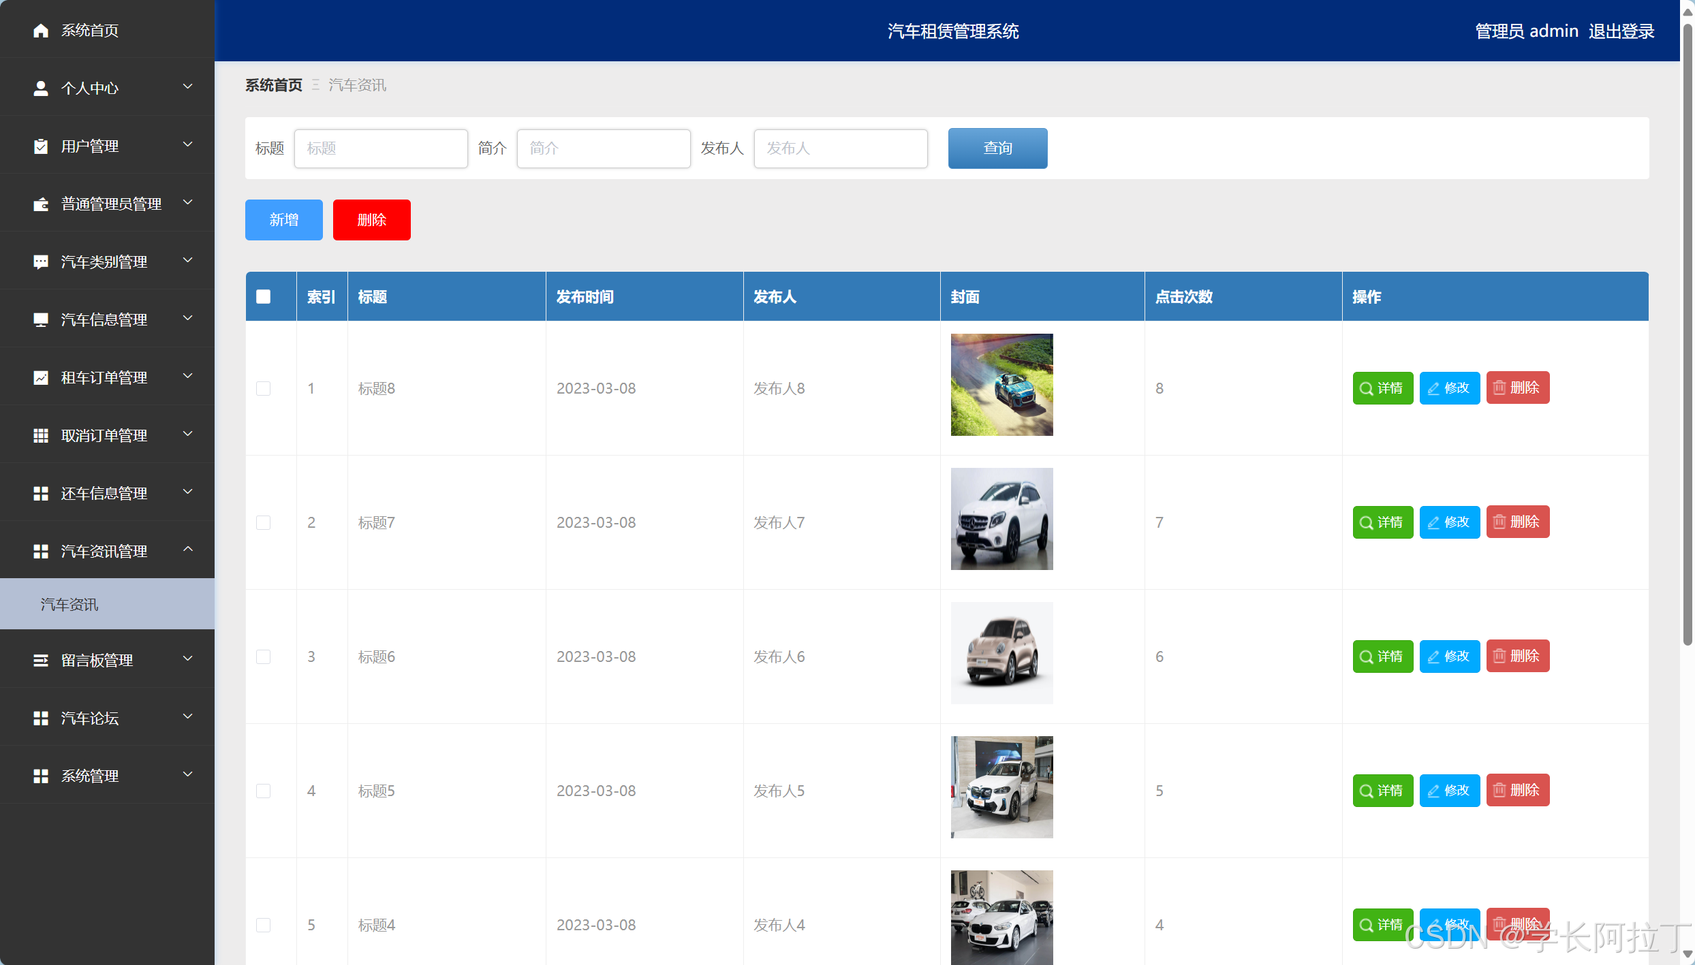Expand the 汽车论坛 menu chevron
This screenshot has width=1695, height=965.
coord(188,716)
